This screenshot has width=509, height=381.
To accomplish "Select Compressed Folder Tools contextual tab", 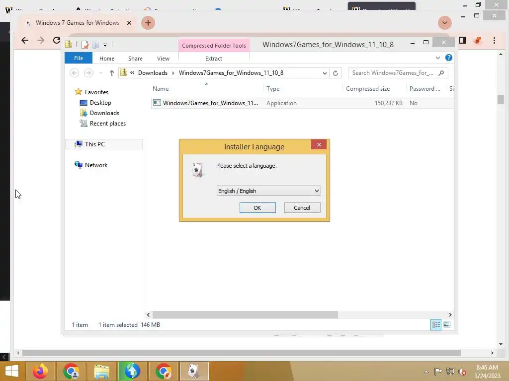I will tap(214, 46).
